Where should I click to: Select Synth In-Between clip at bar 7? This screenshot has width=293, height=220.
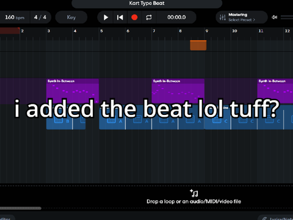click(x=178, y=91)
